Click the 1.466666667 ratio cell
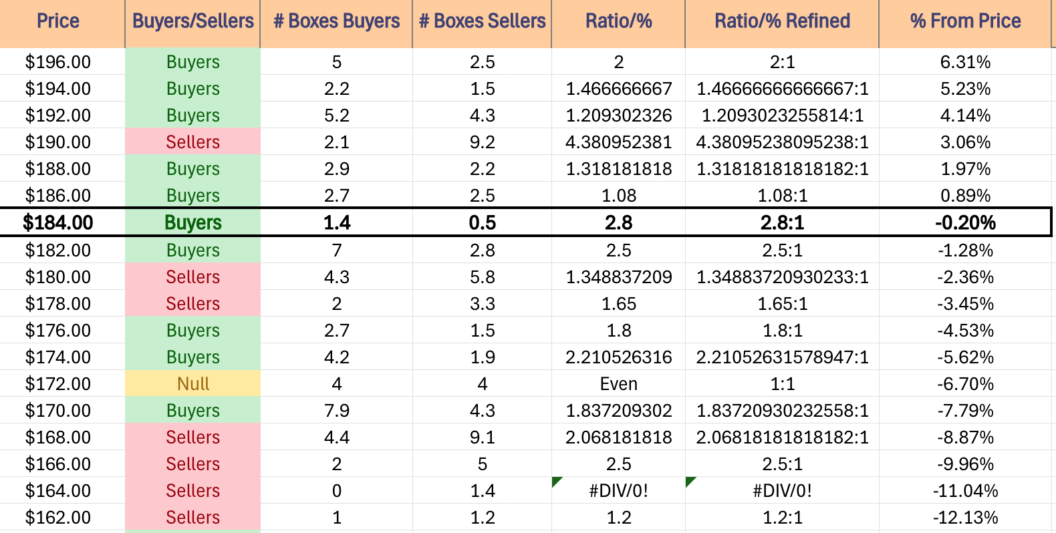The height and width of the screenshot is (533, 1056). (618, 89)
